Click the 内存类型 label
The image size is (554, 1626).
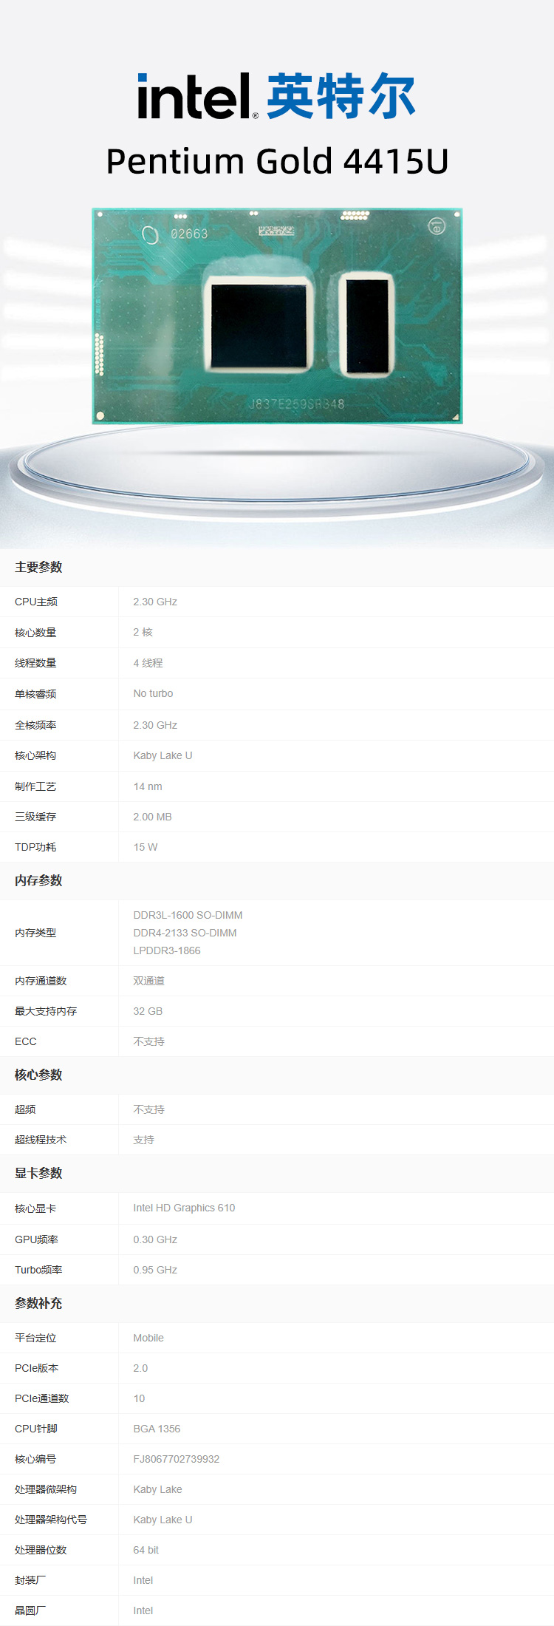[x=35, y=933]
